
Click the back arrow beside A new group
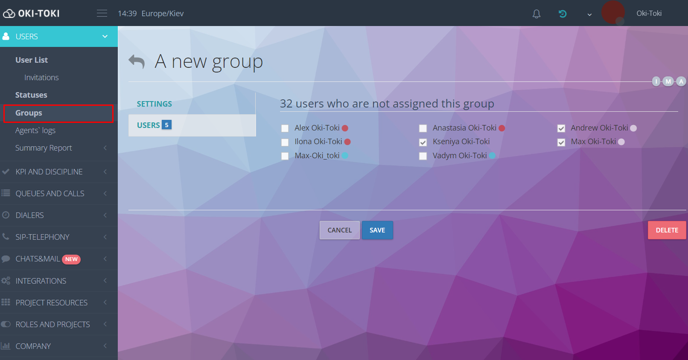click(x=137, y=61)
